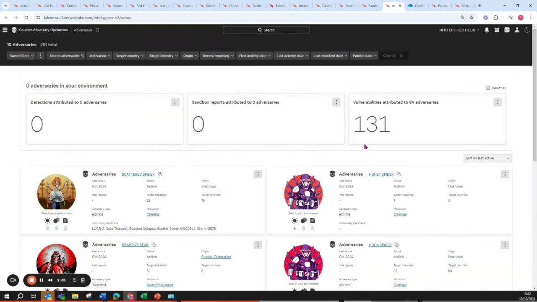Click the messages icon beside the bell
Screen dimensions: 537x302
click(x=497, y=30)
